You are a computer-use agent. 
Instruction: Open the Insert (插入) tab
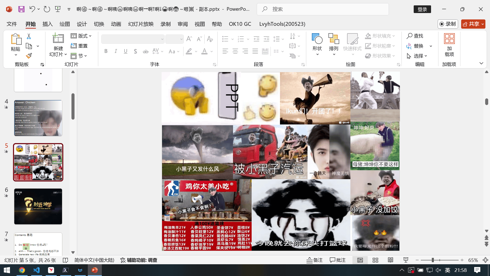pos(47,24)
